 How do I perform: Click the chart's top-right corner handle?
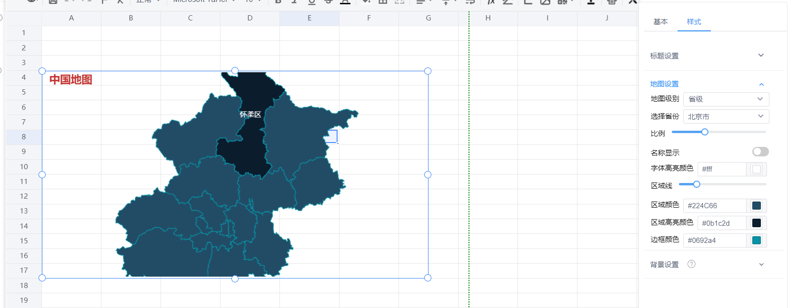[428, 71]
